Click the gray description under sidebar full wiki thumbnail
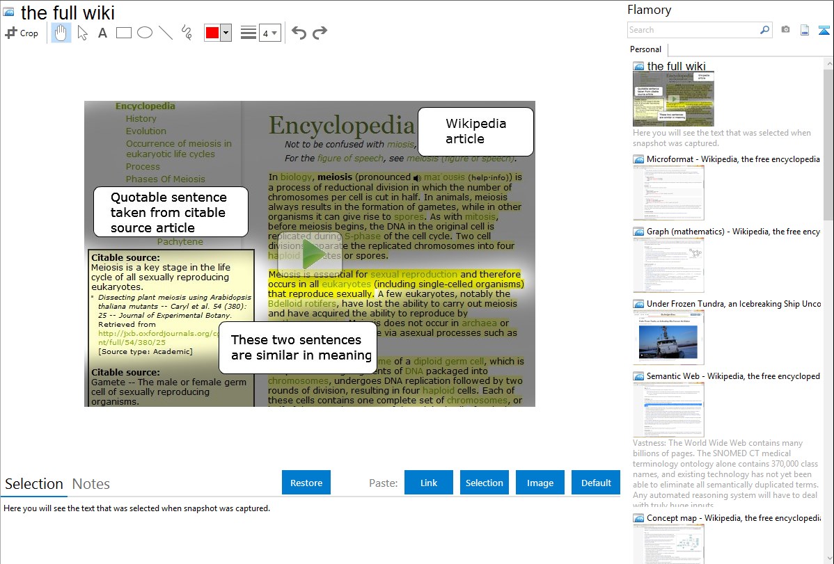The height and width of the screenshot is (564, 834). pos(722,138)
